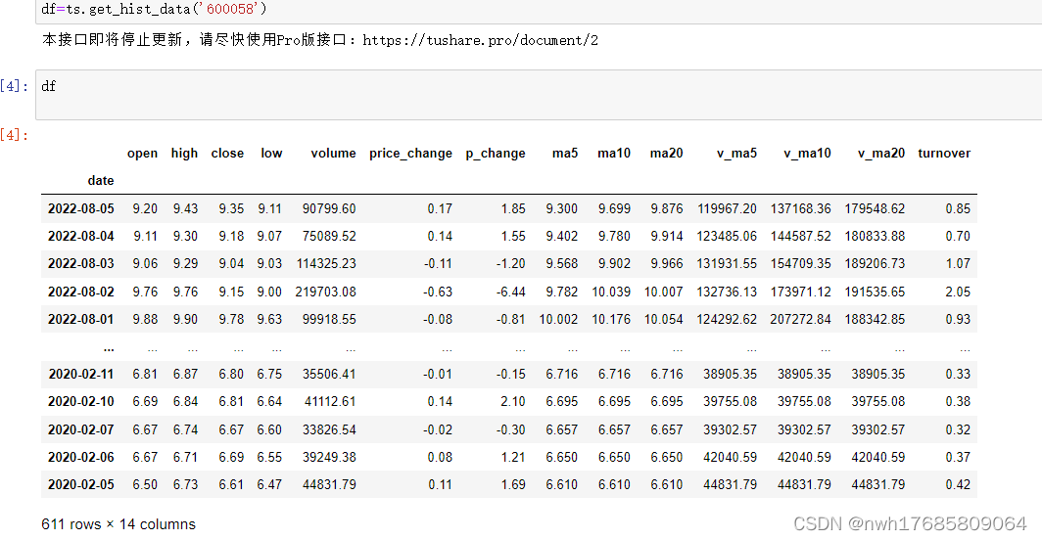This screenshot has width=1042, height=540.
Task: Click v_ma5 value 119967.20
Action: pos(727,208)
